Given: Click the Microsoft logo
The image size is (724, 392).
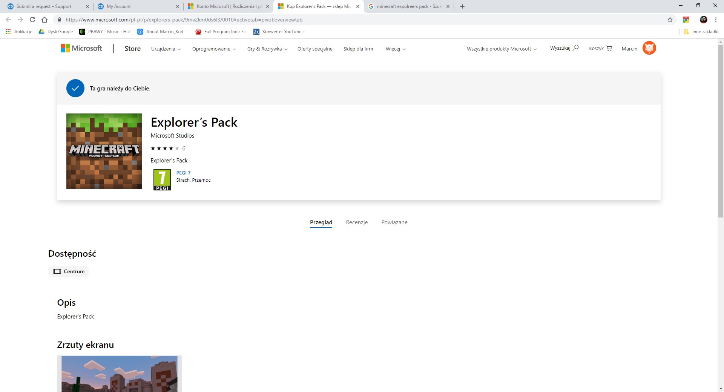Looking at the screenshot, I should pyautogui.click(x=81, y=48).
